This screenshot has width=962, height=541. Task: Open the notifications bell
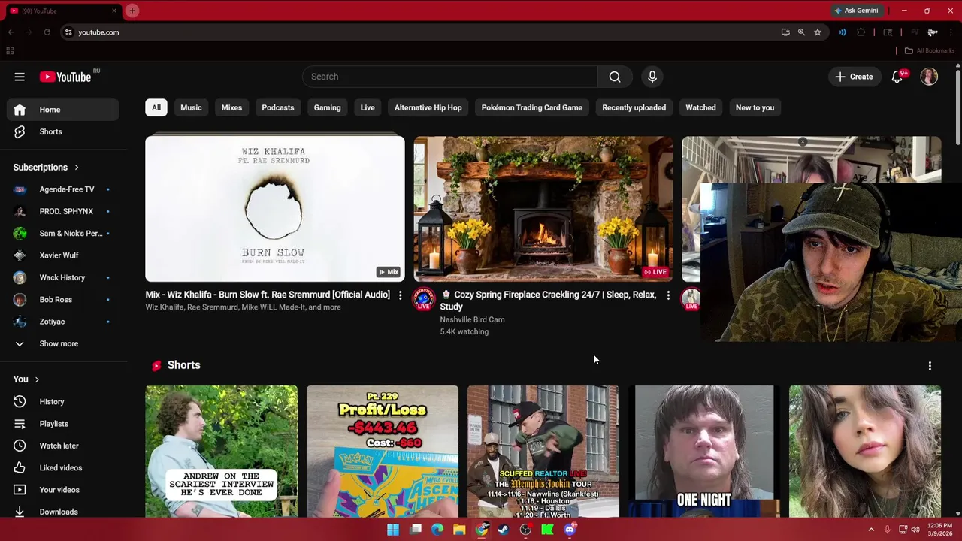pyautogui.click(x=897, y=77)
